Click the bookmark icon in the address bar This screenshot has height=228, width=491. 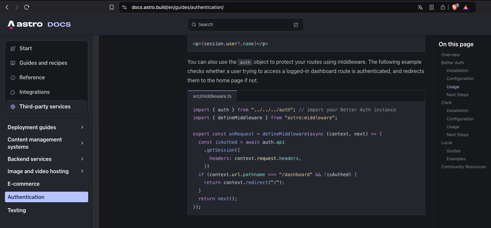click(112, 7)
